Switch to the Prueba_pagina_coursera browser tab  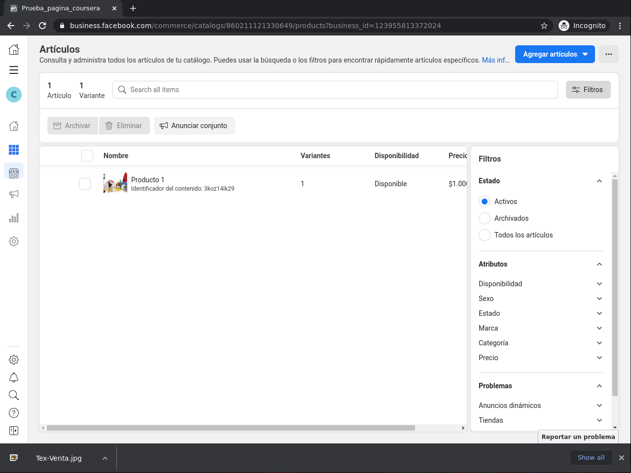[61, 8]
